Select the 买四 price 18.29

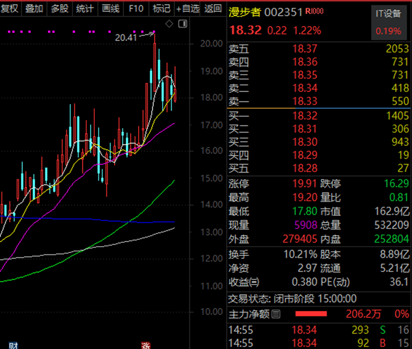tap(305, 155)
